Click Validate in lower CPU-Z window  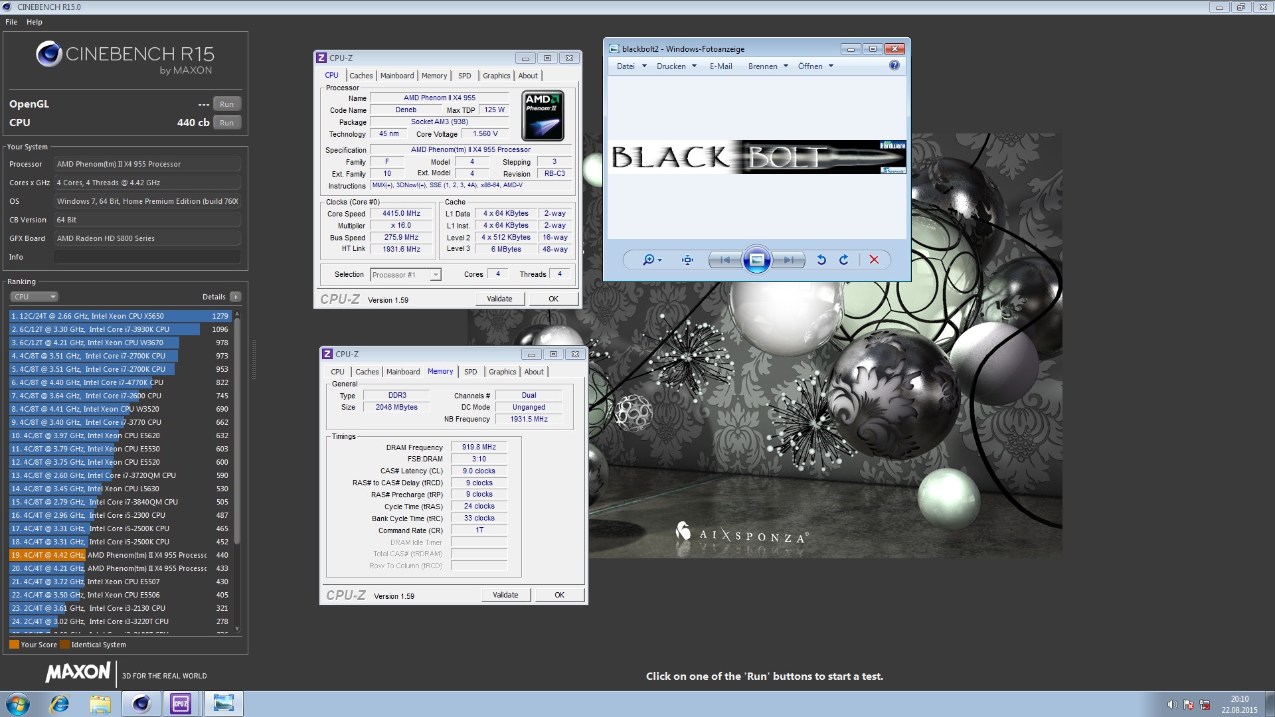click(x=506, y=596)
